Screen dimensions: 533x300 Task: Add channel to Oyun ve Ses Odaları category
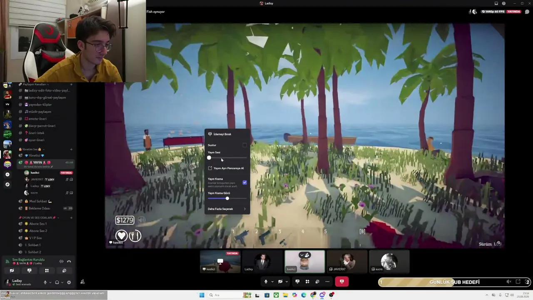click(x=71, y=217)
